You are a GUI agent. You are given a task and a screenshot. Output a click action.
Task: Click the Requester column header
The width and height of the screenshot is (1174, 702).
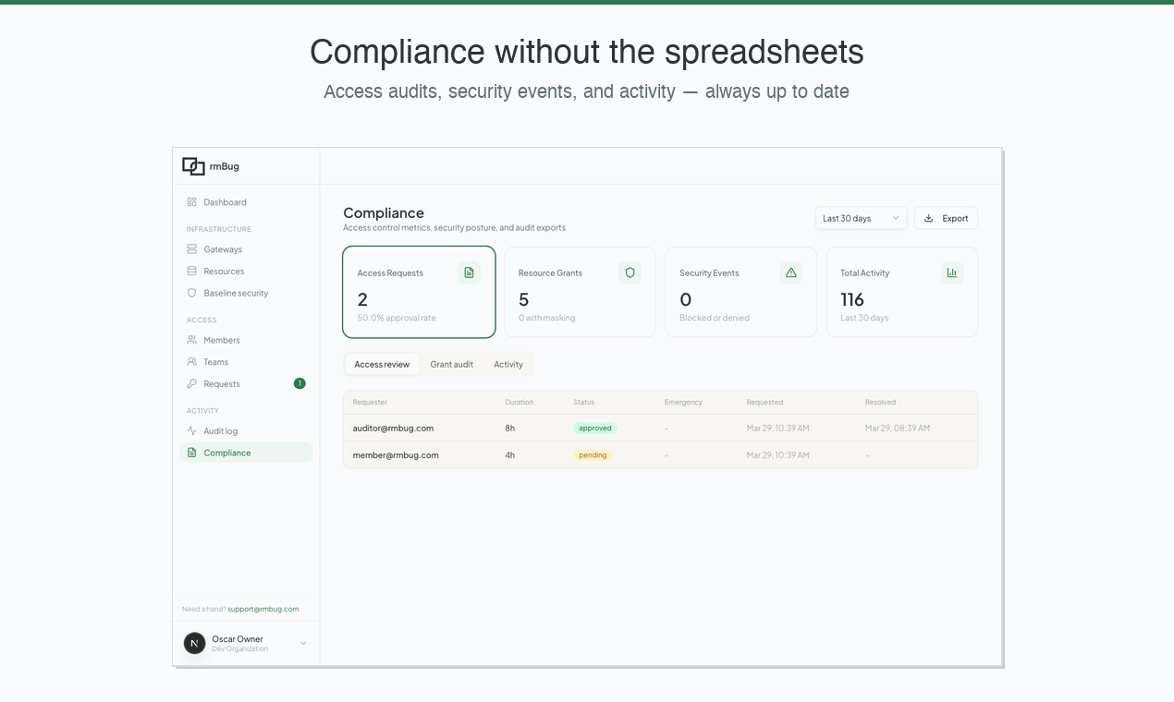pyautogui.click(x=370, y=403)
